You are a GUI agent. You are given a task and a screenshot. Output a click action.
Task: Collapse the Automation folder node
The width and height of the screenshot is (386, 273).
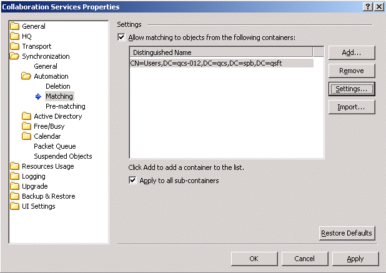[x=26, y=76]
